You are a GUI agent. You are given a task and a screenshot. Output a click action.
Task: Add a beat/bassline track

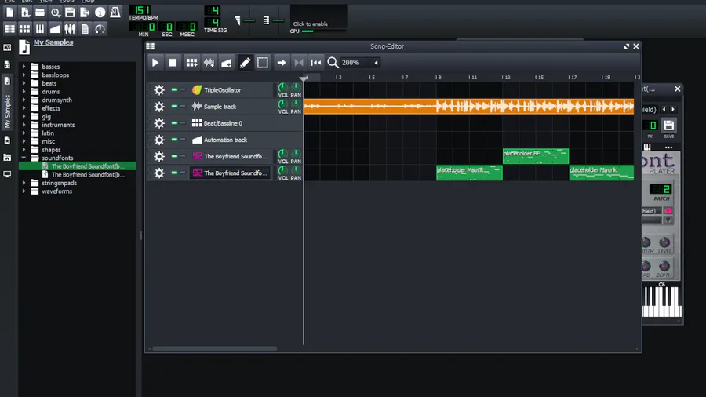click(192, 63)
